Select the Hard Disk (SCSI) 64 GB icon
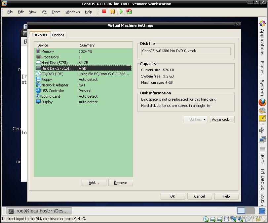The width and height of the screenshot is (268, 223). [38, 62]
